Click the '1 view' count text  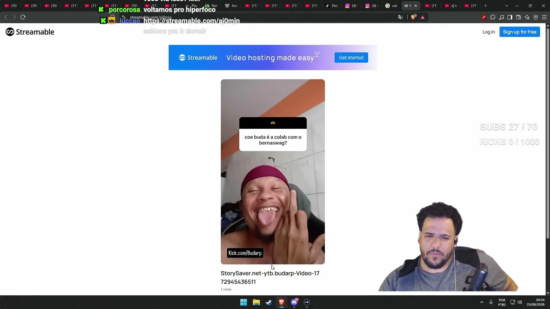pyautogui.click(x=226, y=289)
